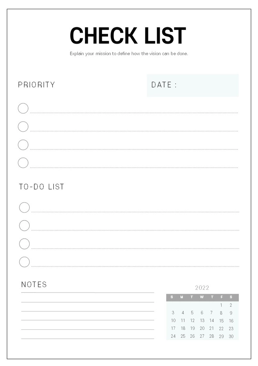Click the first PRIORITY dotted line
The width and height of the screenshot is (258, 366).
(x=134, y=112)
